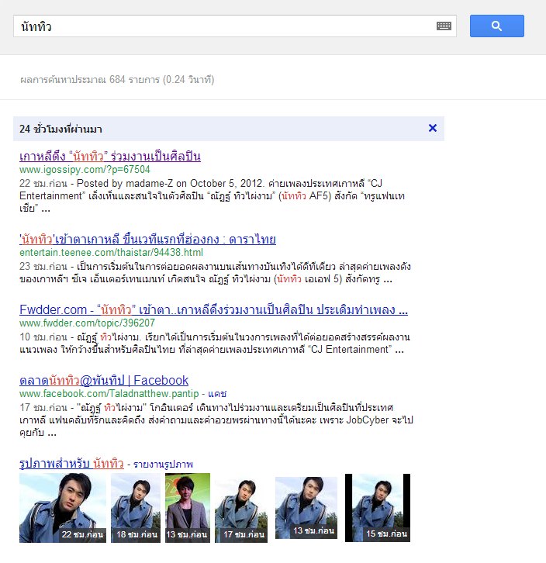Screen dimensions: 546x563
Task: Open the green-background thumbnail of man in gray jacket
Action: point(188,508)
